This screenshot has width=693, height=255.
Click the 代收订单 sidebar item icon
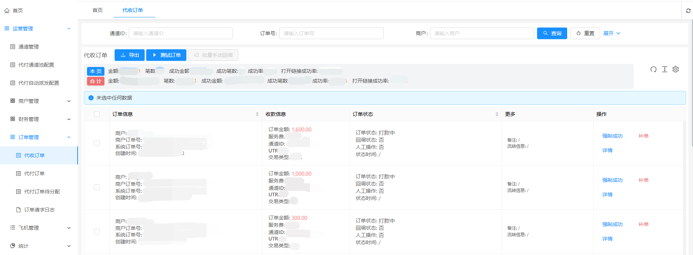(x=18, y=155)
